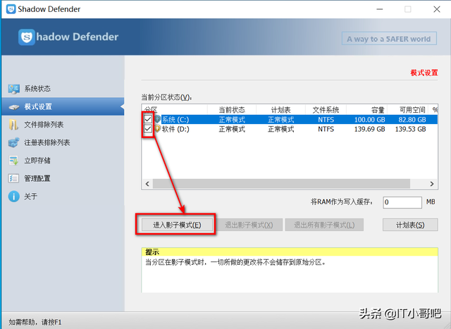Viewport: 451px width, 329px height.
Task: Click the Registry Exclusion List (注册表排除列表) icon
Action: (13, 142)
